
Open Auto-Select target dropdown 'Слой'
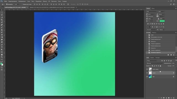pos(17,4)
